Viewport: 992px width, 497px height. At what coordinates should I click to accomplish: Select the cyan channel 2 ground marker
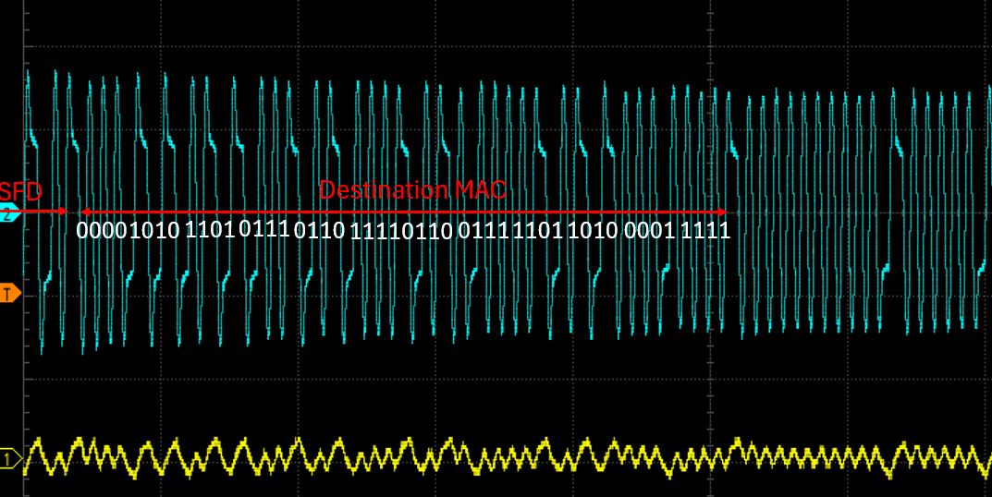pos(9,213)
